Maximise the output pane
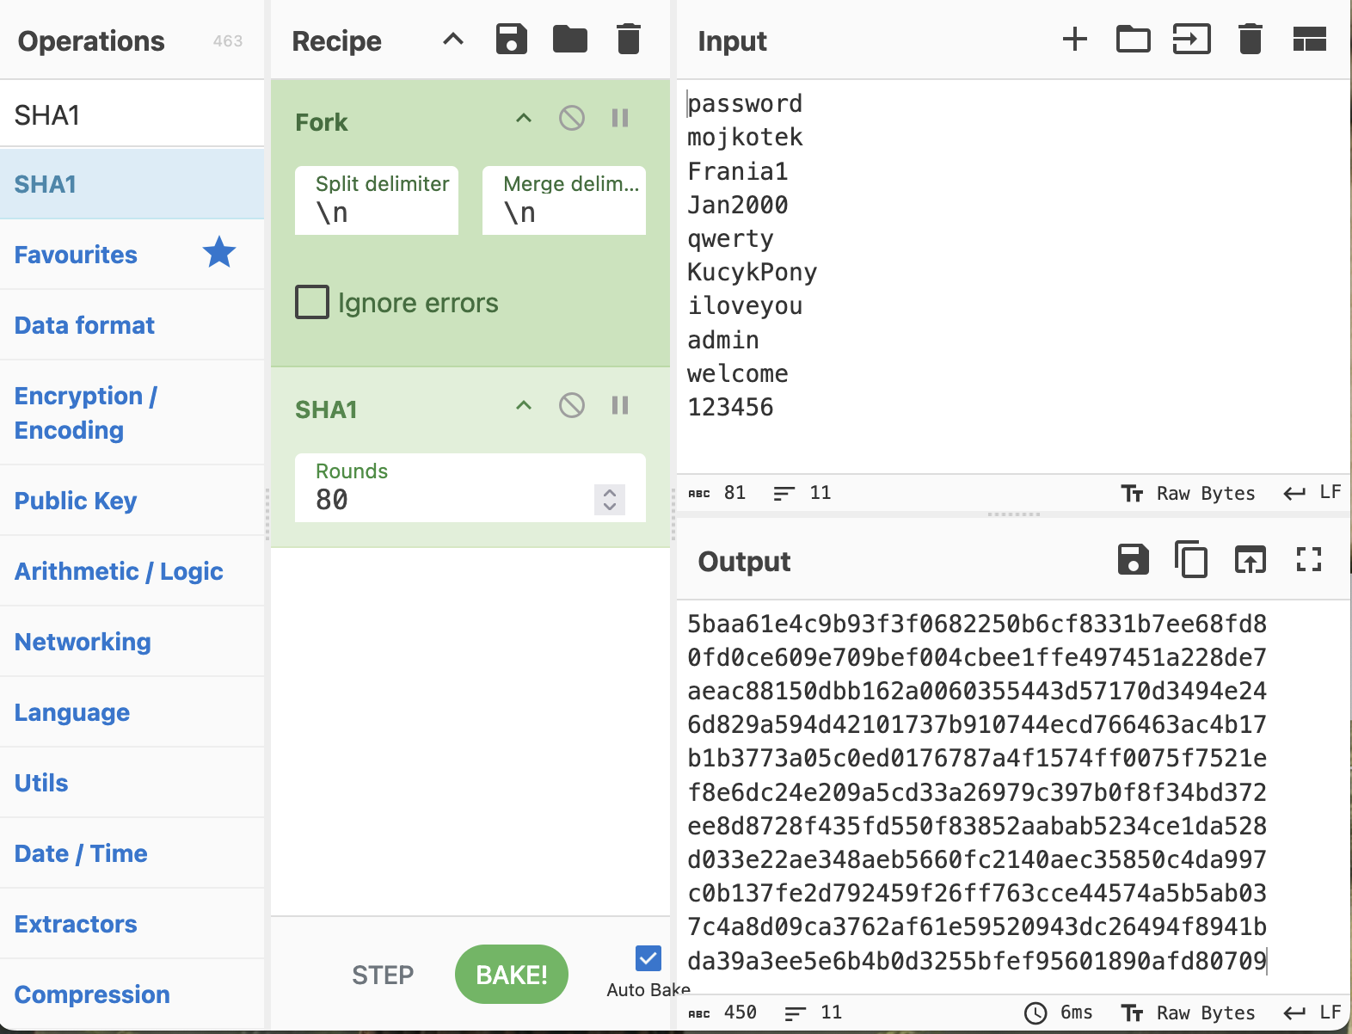The height and width of the screenshot is (1034, 1352). tap(1308, 560)
